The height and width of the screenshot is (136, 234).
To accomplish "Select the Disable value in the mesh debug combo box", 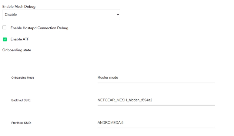I will point(11,15).
